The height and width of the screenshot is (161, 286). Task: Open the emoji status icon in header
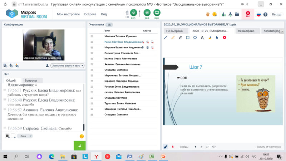214,14
